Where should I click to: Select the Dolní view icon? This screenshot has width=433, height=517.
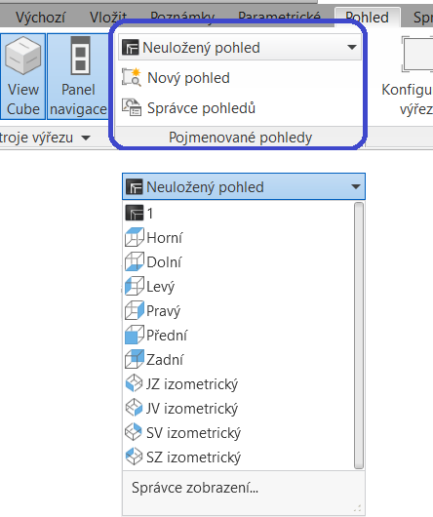click(x=135, y=261)
